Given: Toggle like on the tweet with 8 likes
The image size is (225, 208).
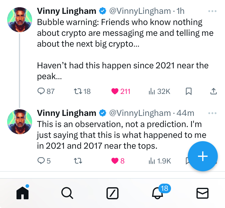Looking at the screenshot, I should pos(115,161).
